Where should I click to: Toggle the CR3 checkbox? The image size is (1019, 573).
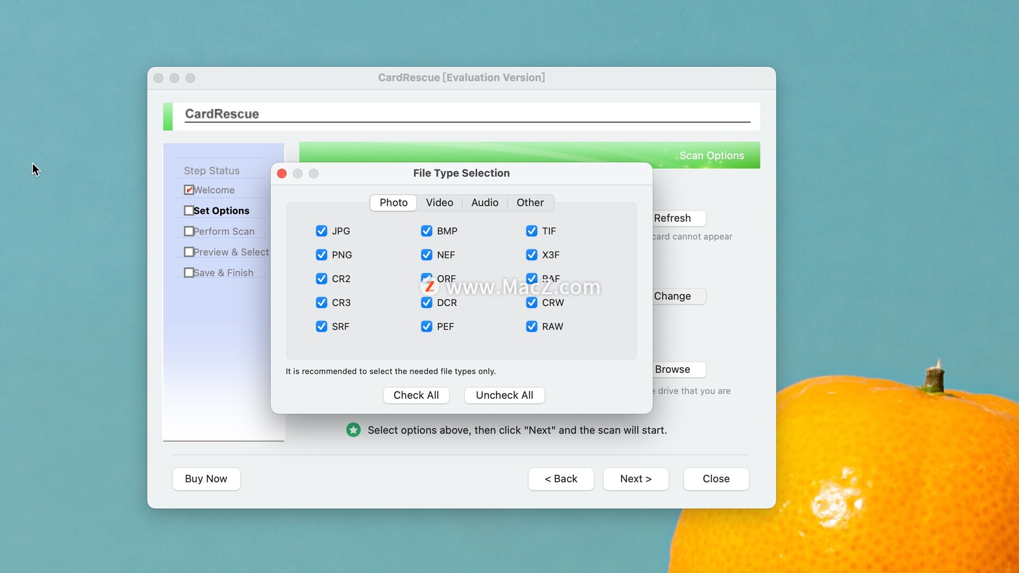tap(321, 302)
